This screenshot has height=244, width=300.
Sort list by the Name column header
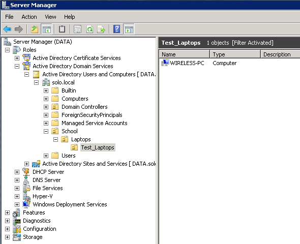click(184, 54)
